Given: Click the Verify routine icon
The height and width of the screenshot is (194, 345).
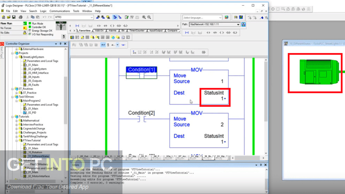Looking at the screenshot, I should coord(127,17).
